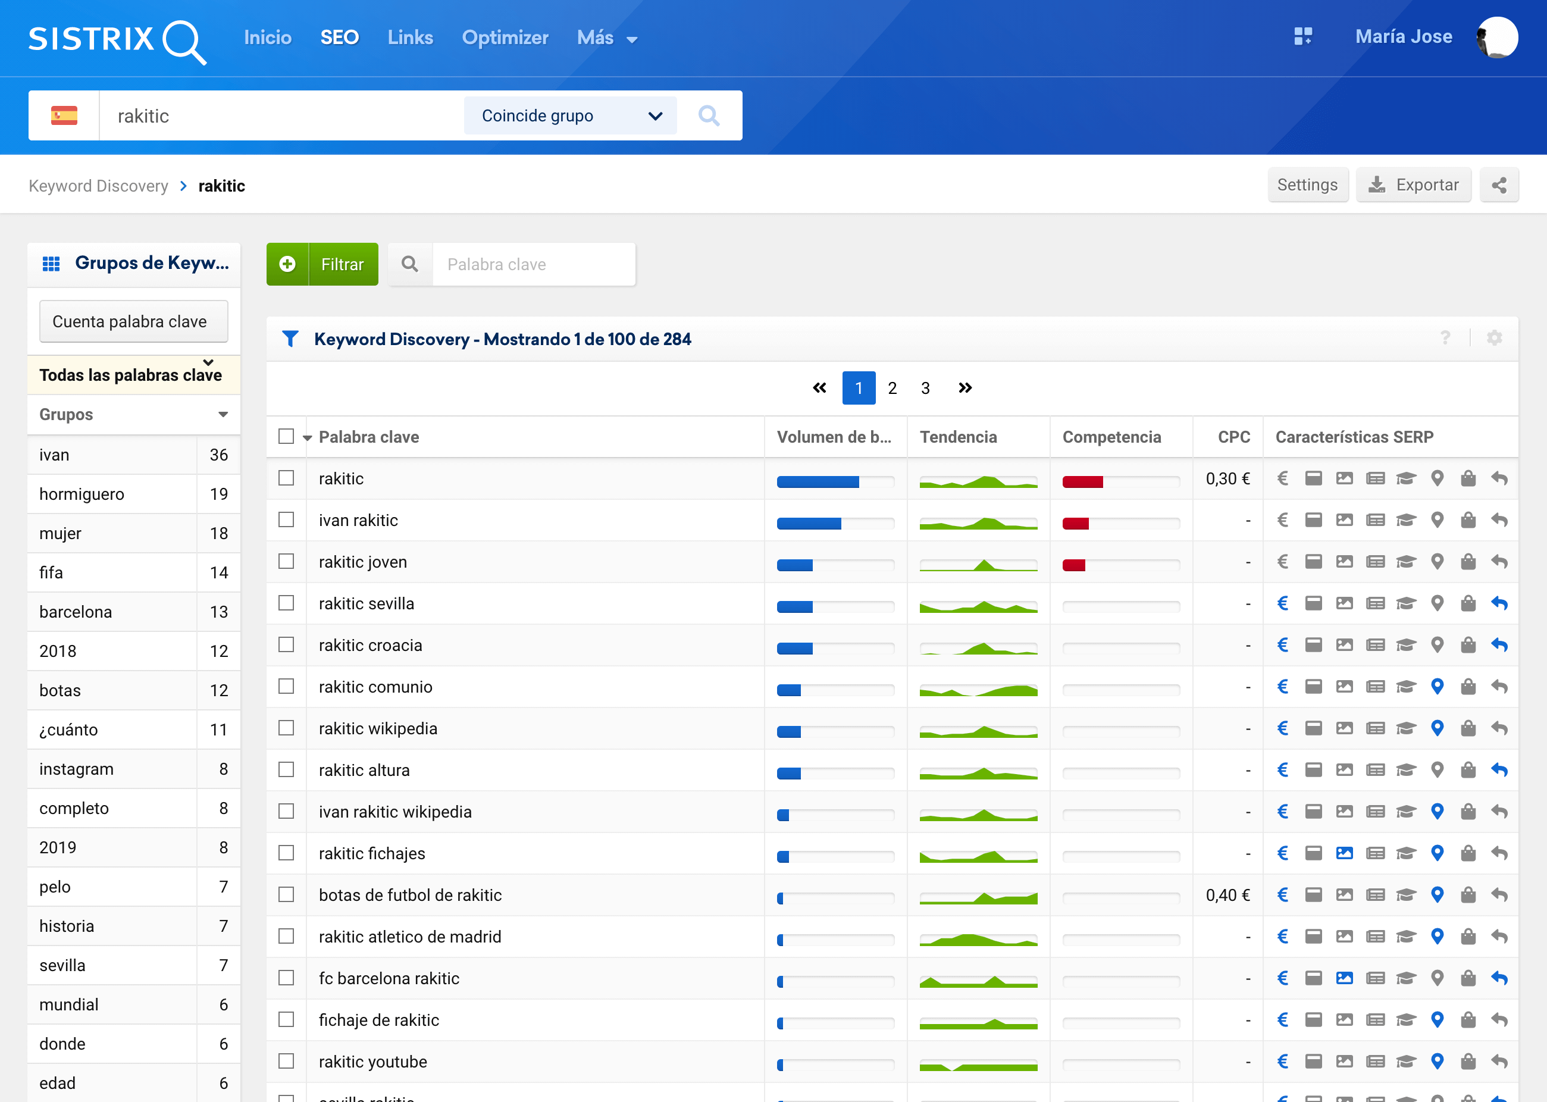
Task: Click the image icon in rakitic fichajes row
Action: point(1344,853)
